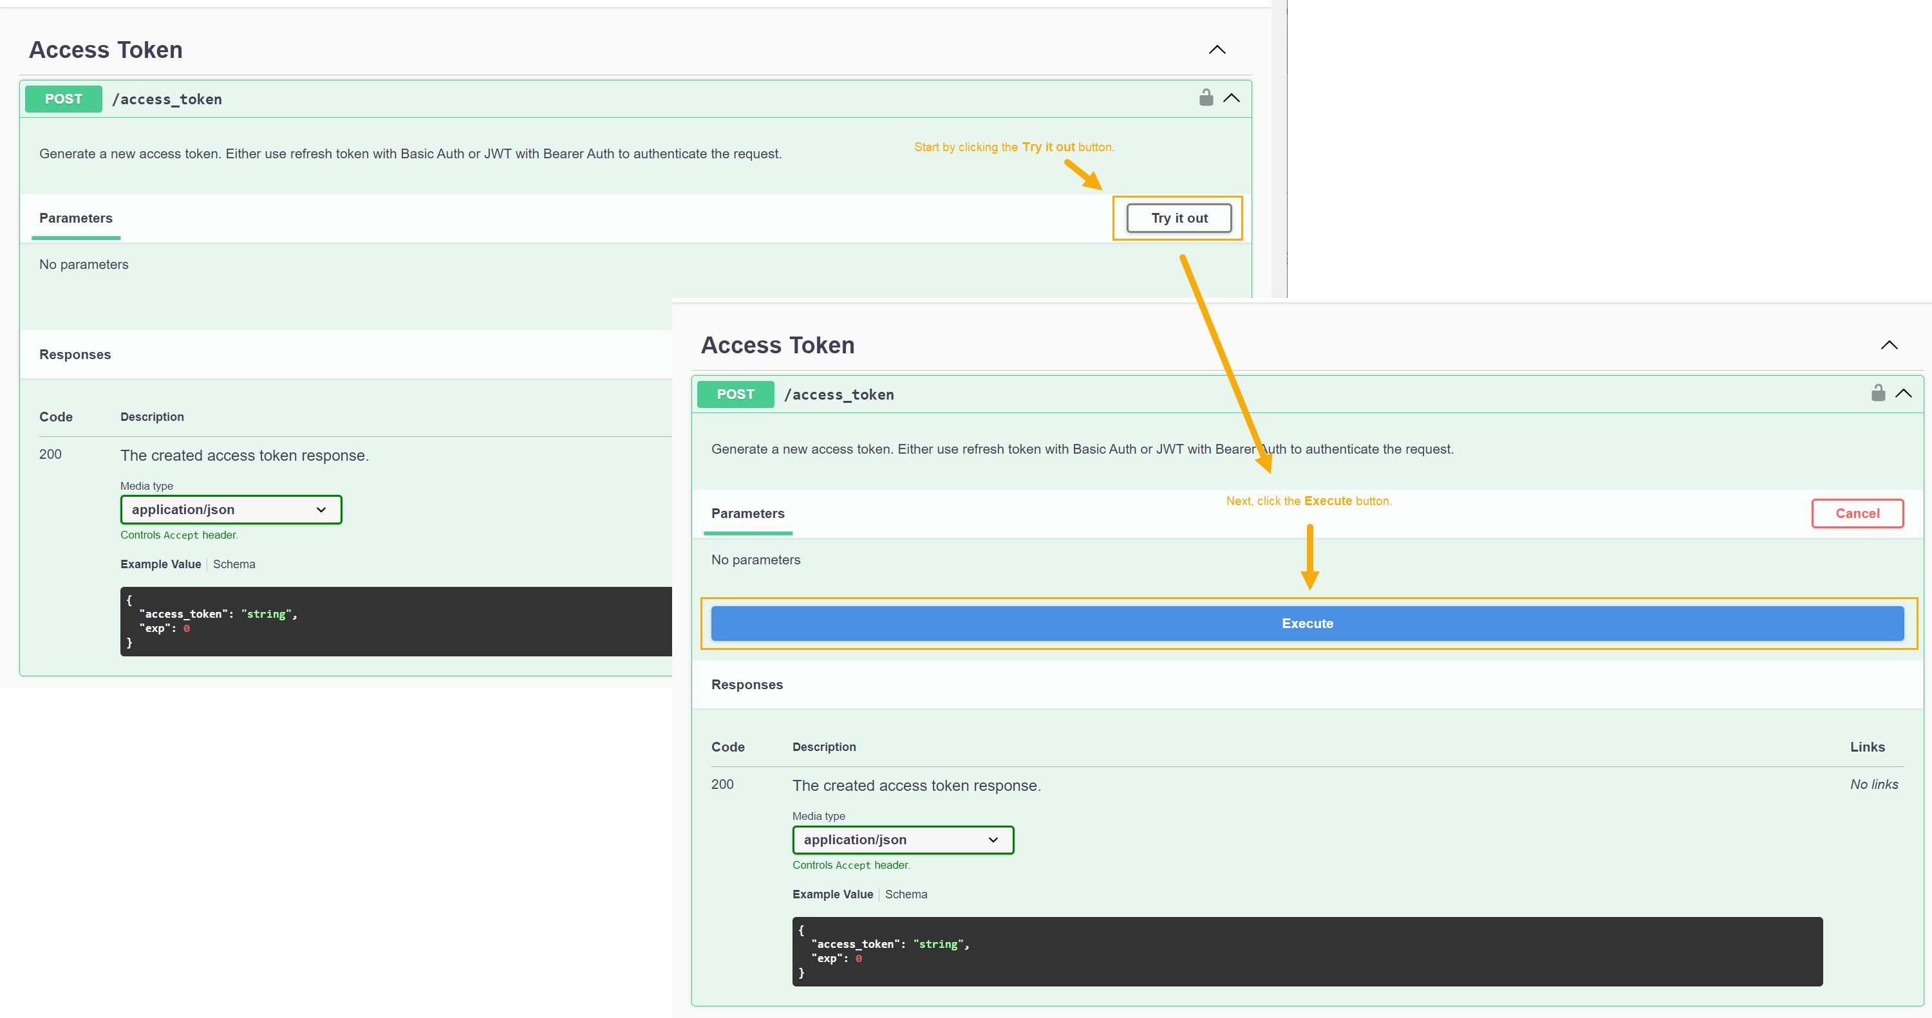This screenshot has height=1018, width=1932.
Task: Collapse the lower Access Token section chevron
Action: [1888, 346]
